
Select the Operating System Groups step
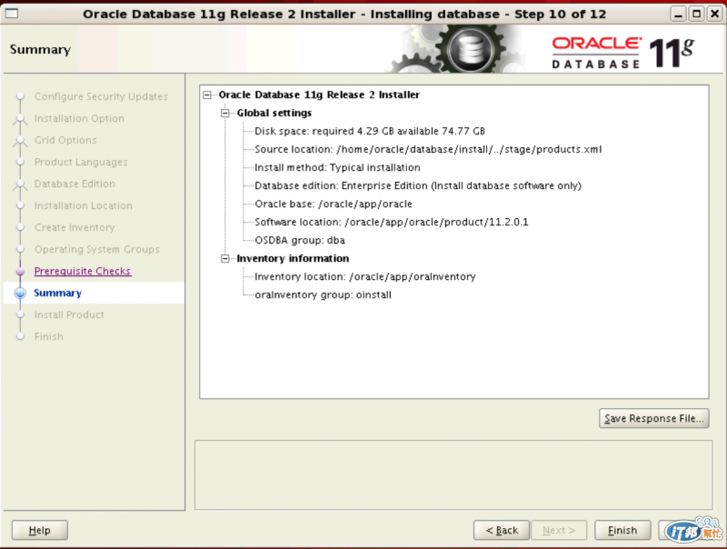pos(97,249)
